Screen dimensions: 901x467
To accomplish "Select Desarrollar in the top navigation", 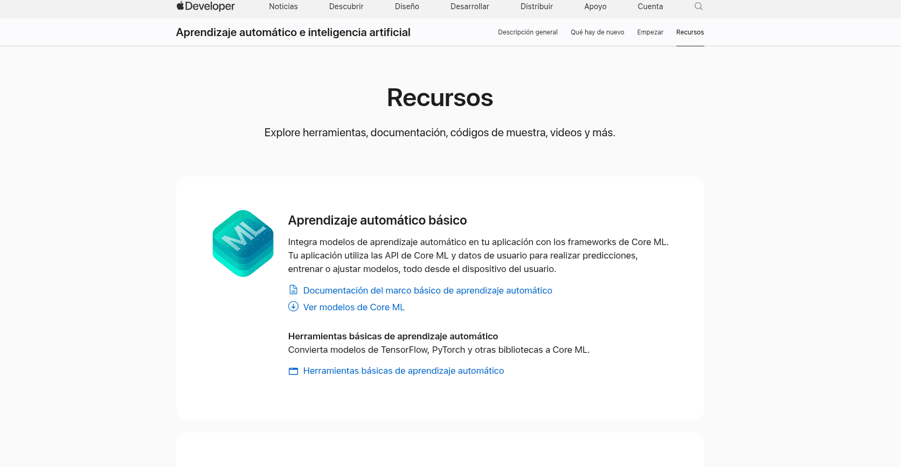I will click(x=469, y=6).
